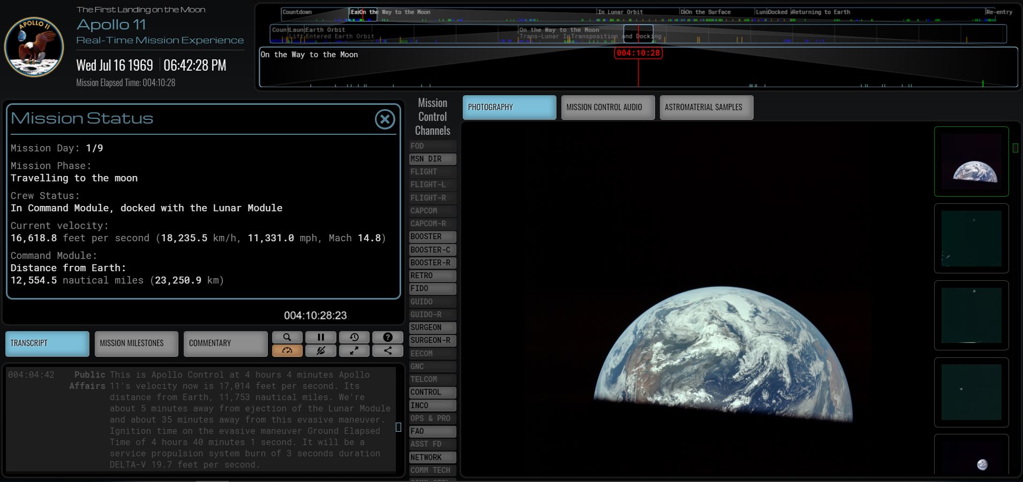Jump to Countdown on the top timeline

pos(297,12)
